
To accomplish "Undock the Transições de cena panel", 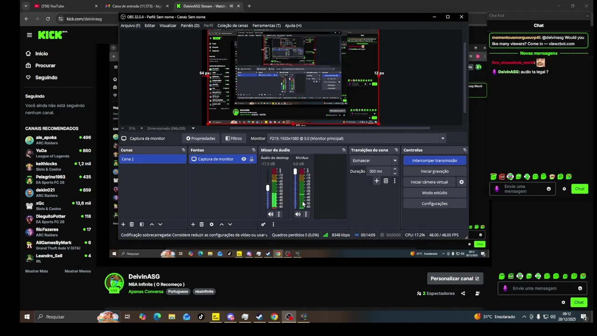I will click(x=396, y=150).
